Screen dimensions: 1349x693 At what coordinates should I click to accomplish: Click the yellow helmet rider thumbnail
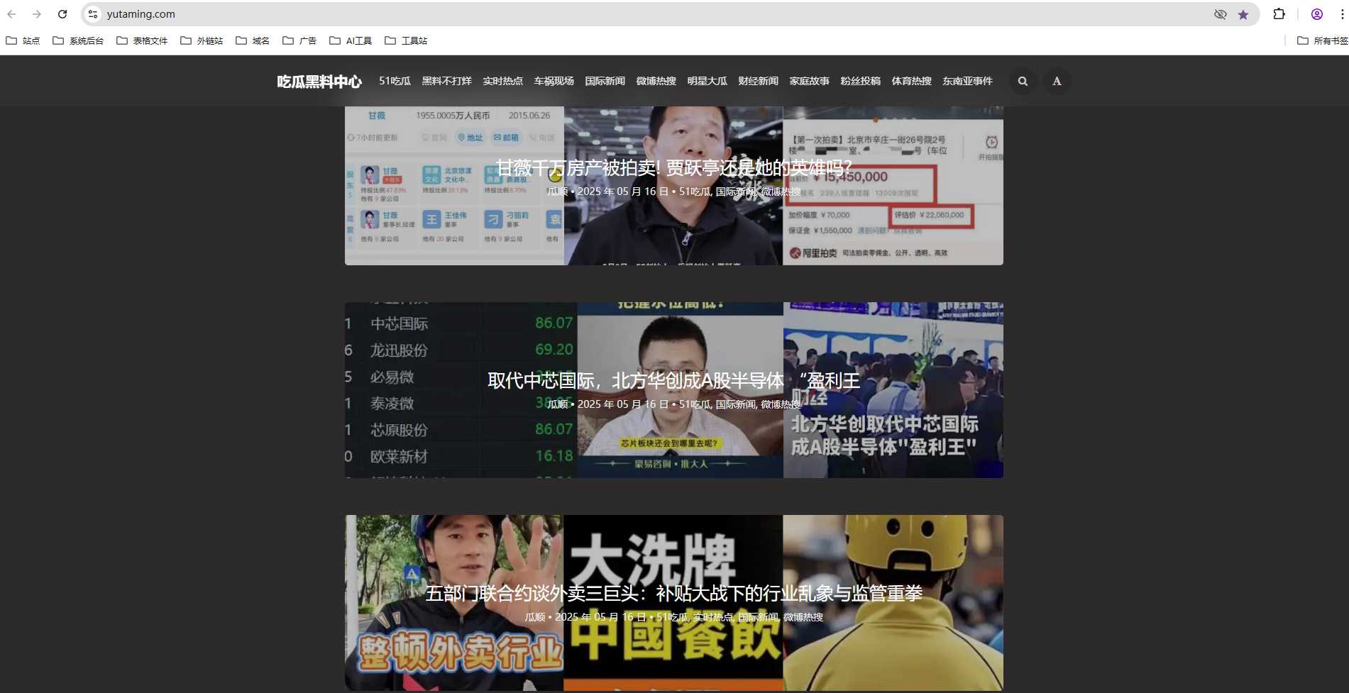893,603
